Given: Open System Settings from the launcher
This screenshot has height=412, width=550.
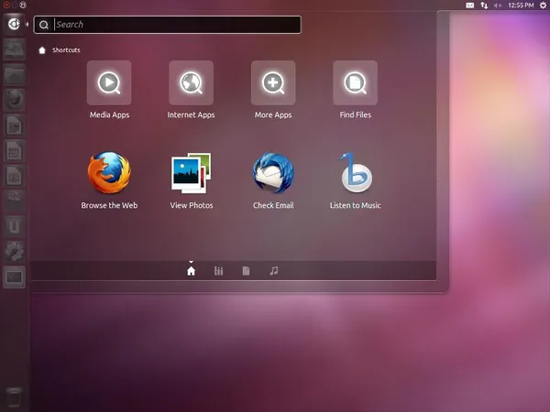Looking at the screenshot, I should (14, 252).
